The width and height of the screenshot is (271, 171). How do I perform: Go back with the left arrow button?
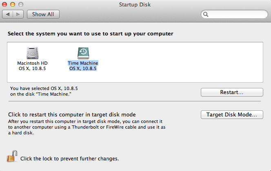(8, 14)
